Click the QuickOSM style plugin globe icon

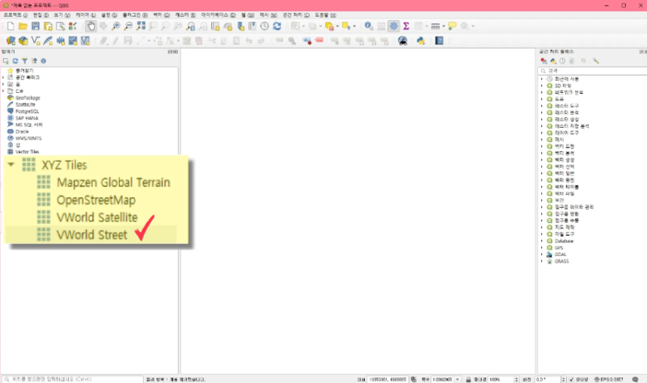pos(402,41)
